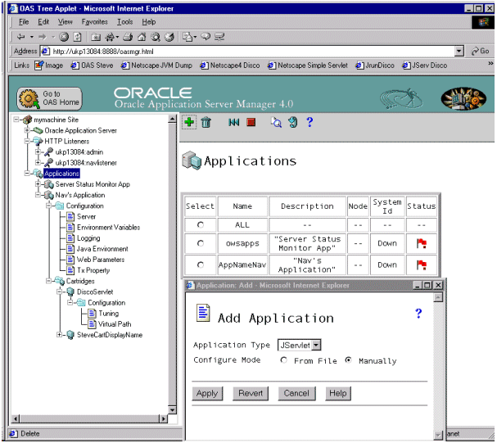
Task: Open the Netscape JVM Dump link
Action: pyautogui.click(x=157, y=66)
